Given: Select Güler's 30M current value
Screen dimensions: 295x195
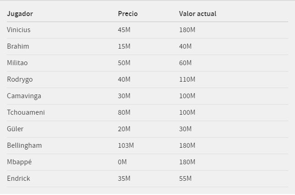Looking at the screenshot, I should pos(186,129).
